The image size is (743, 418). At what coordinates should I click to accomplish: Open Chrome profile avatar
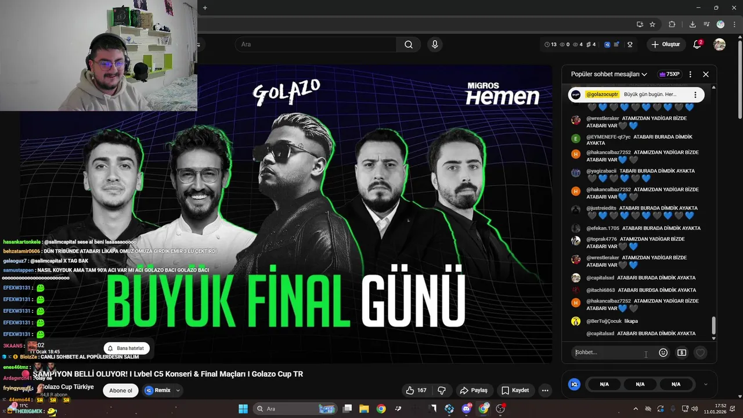(x=720, y=24)
